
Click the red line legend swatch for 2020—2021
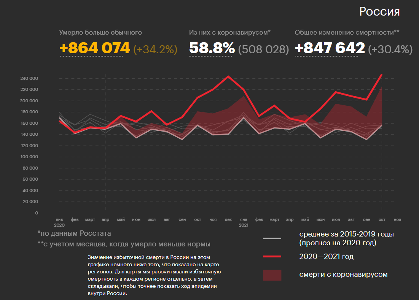click(x=272, y=257)
